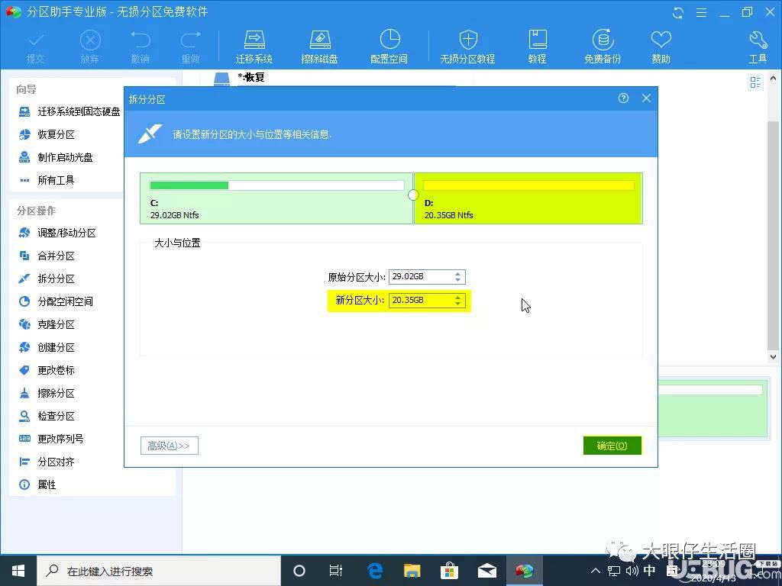Click the 教程 book icon
Screen dimensions: 782x586
(x=537, y=47)
